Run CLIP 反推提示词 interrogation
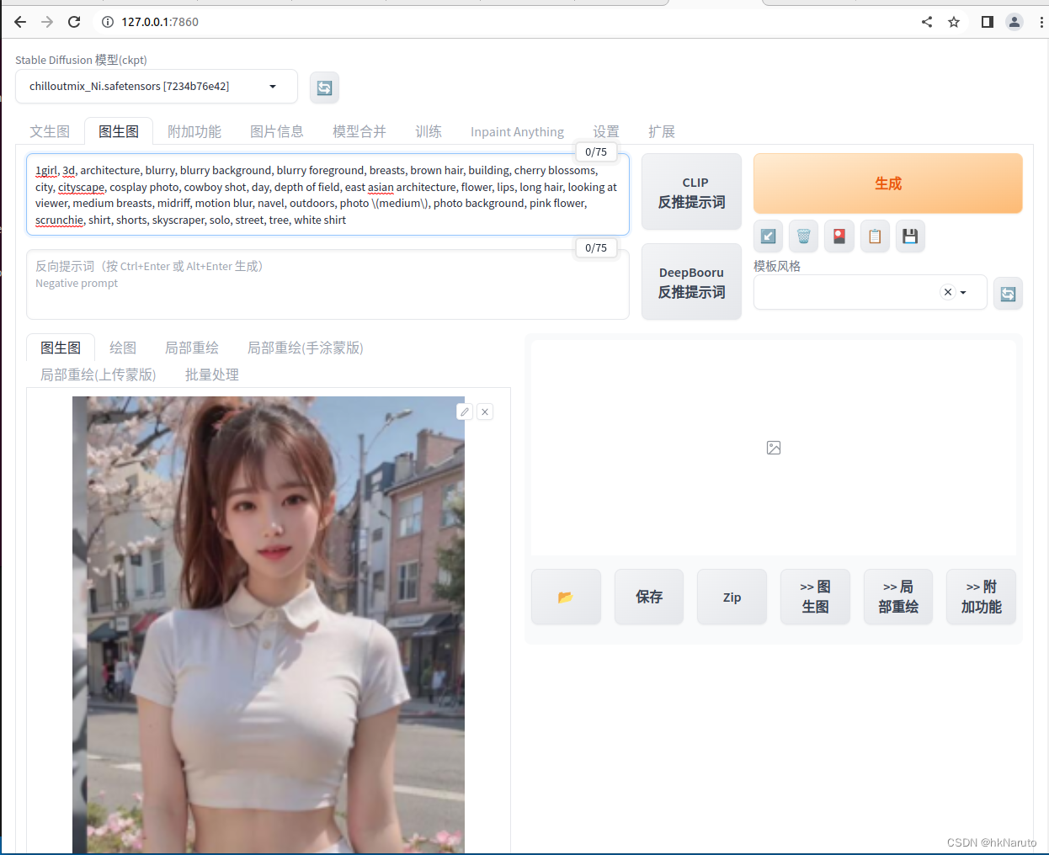Screen dimensions: 1049x855 pyautogui.click(x=691, y=191)
